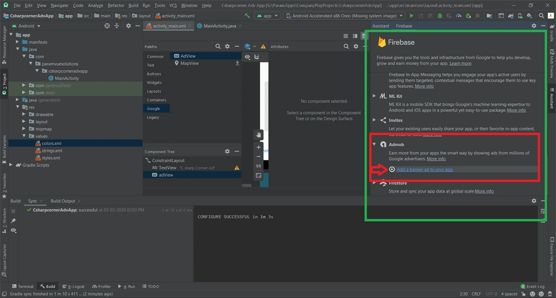Sync project with Gradle files icon
Screen dimensions: 556x298
pyautogui.click(x=510, y=16)
